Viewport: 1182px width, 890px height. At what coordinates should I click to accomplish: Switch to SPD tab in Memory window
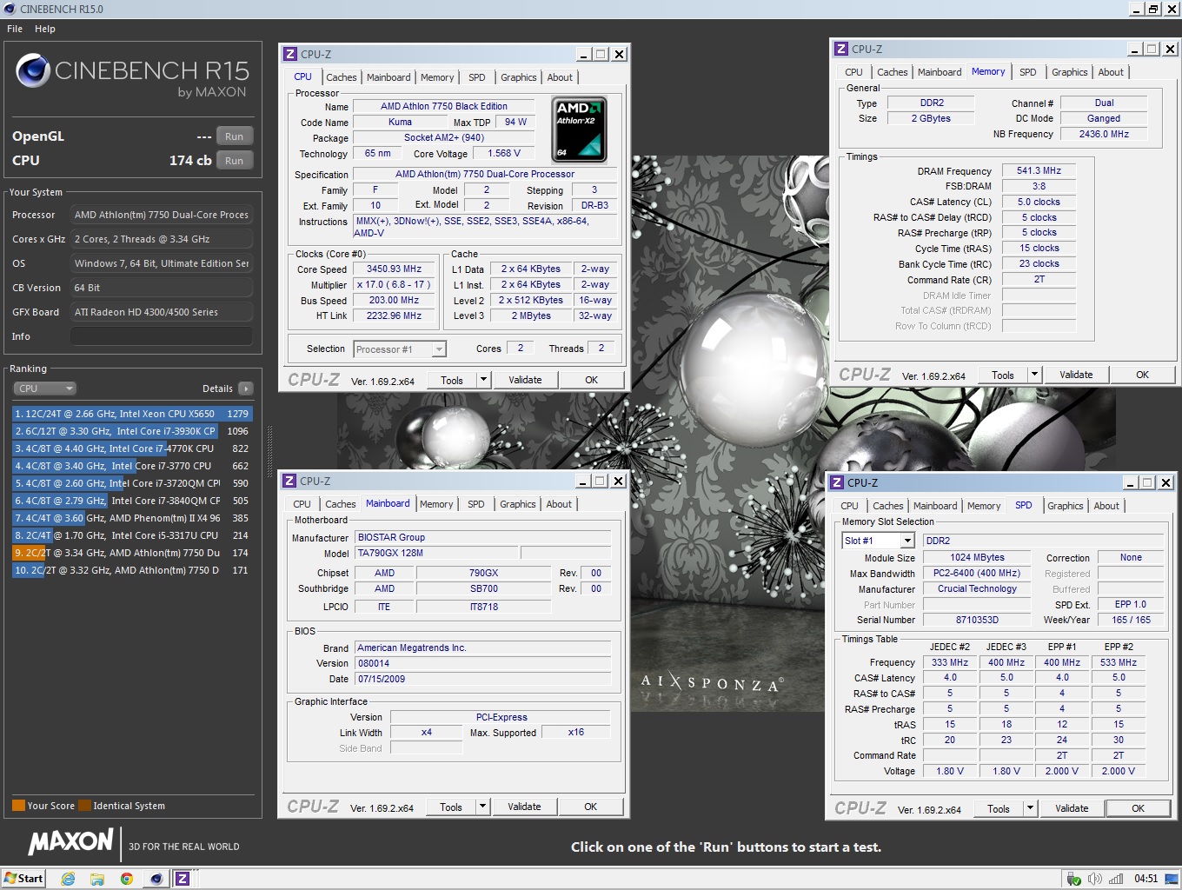[1028, 72]
